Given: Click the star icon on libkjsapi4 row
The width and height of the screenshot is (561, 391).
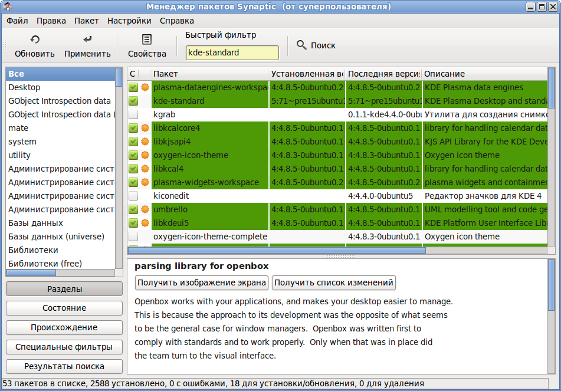Looking at the screenshot, I should [145, 142].
